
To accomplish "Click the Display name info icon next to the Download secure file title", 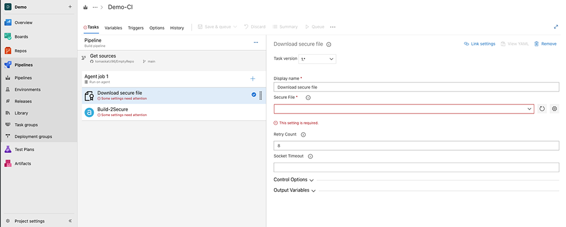I will pyautogui.click(x=329, y=44).
